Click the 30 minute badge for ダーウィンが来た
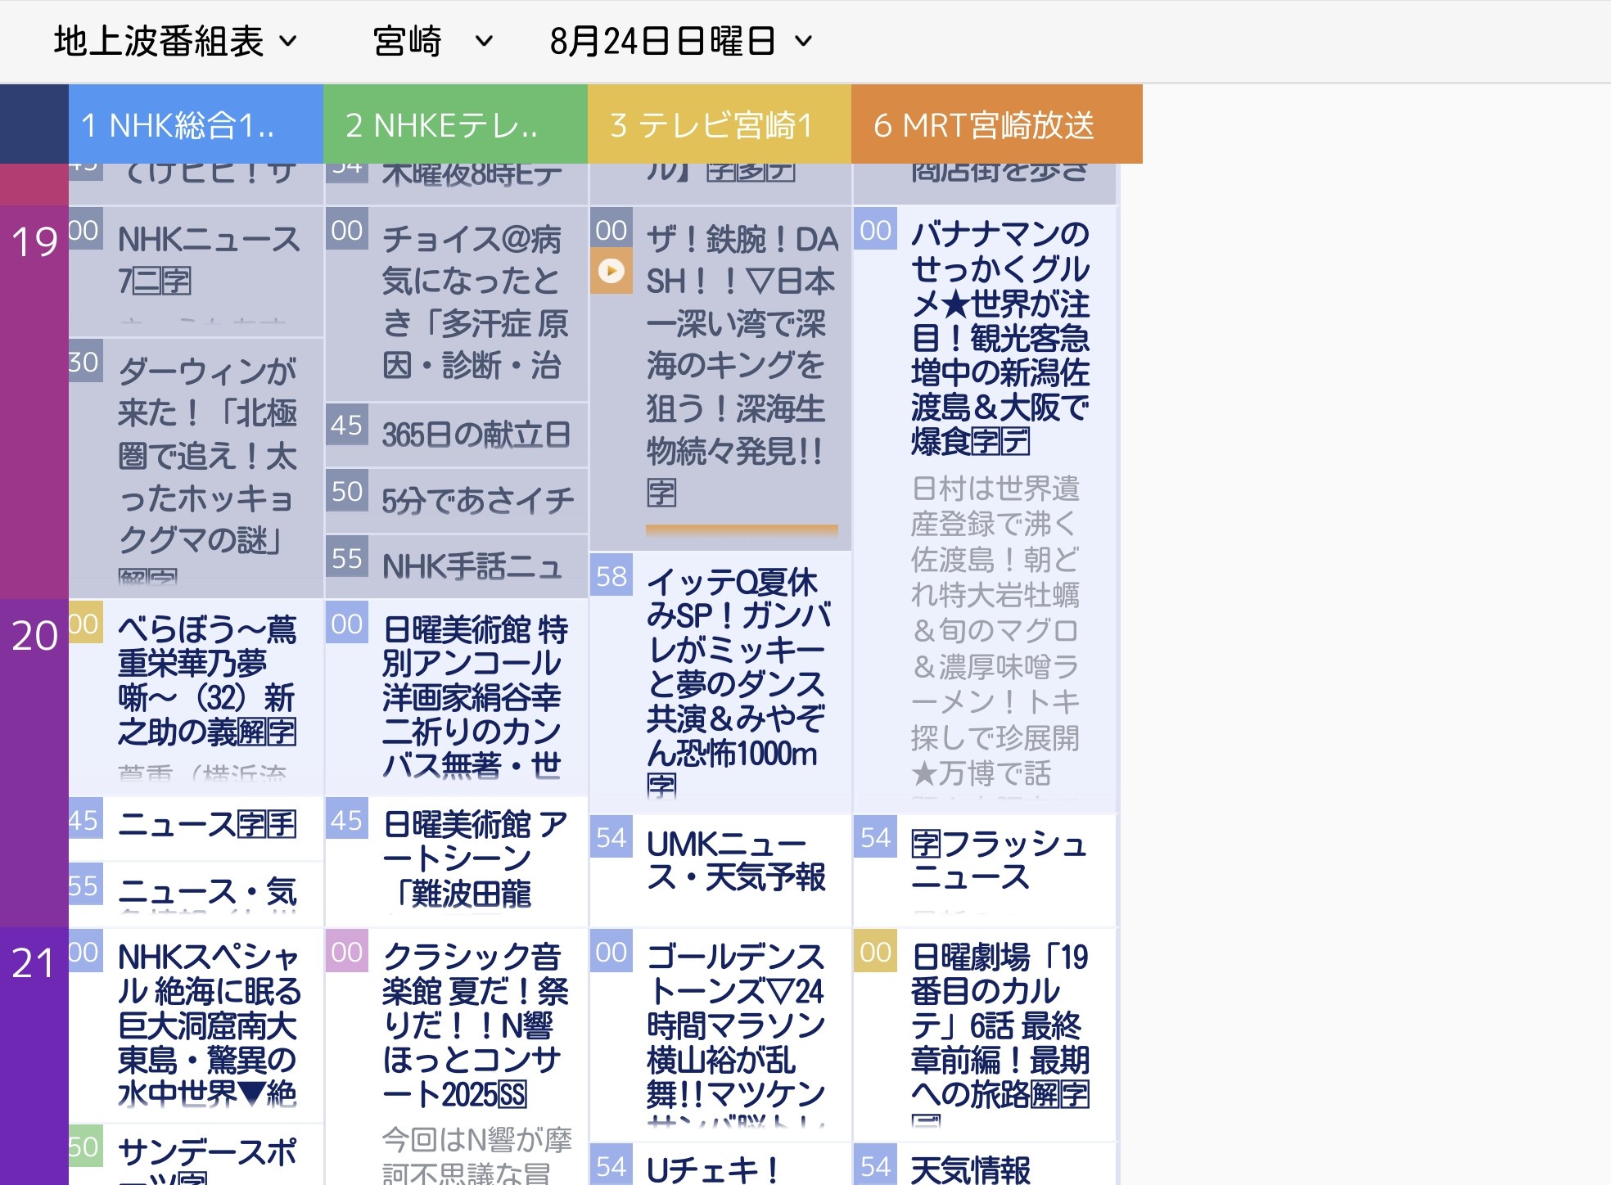1611x1185 pixels. tap(85, 362)
